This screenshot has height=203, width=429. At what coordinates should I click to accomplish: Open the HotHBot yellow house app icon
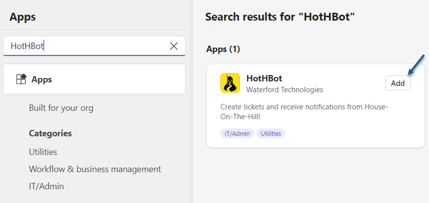point(230,83)
